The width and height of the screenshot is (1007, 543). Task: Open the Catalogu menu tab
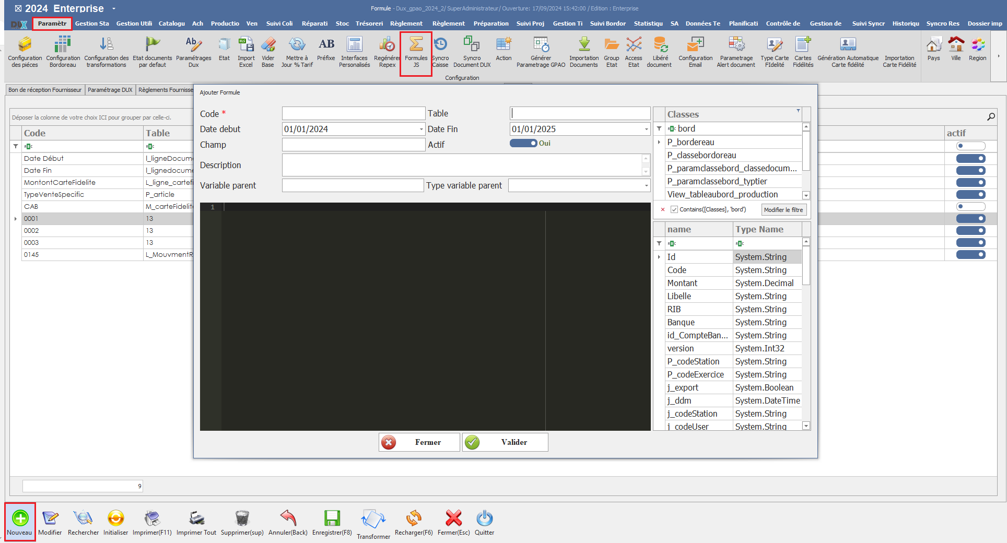tap(172, 23)
